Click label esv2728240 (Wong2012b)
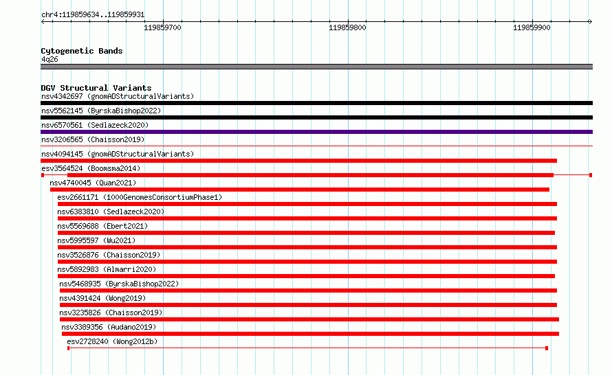This screenshot has height=375, width=612. point(112,341)
